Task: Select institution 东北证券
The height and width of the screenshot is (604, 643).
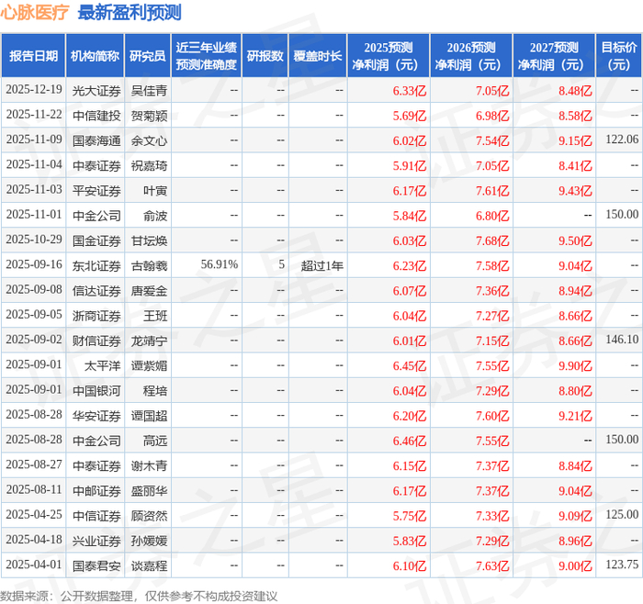Action: [96, 265]
